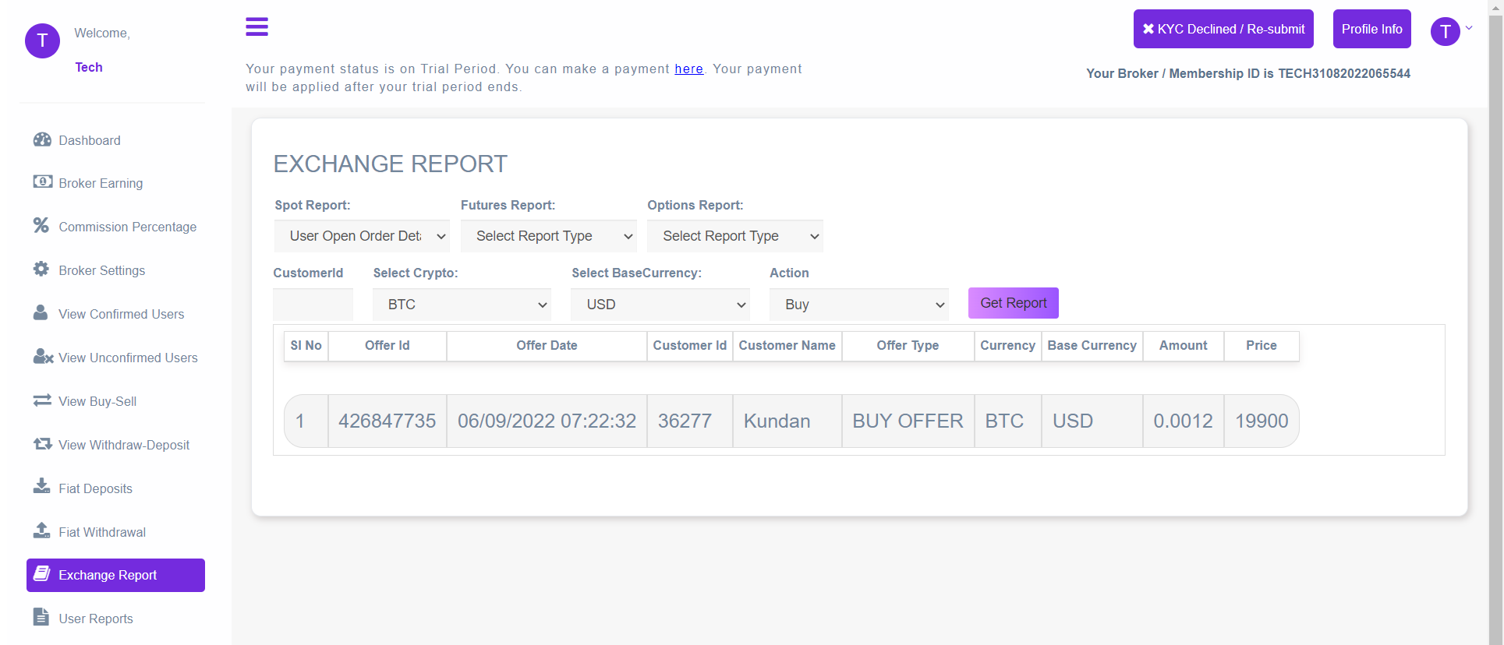
Task: Click the Customer Name column header
Action: pos(787,346)
